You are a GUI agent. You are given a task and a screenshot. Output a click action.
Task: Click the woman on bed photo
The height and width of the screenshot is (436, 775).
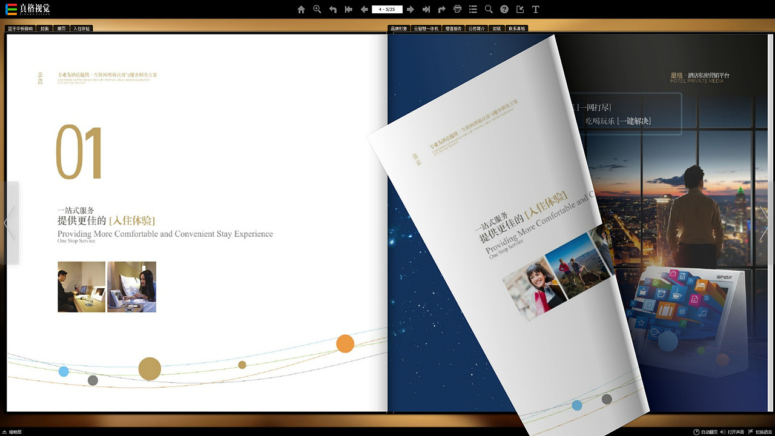click(131, 287)
